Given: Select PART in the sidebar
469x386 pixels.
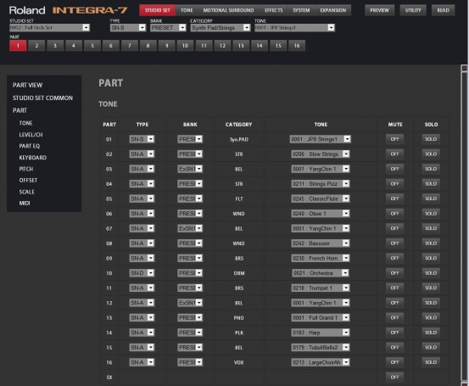Looking at the screenshot, I should pyautogui.click(x=20, y=110).
